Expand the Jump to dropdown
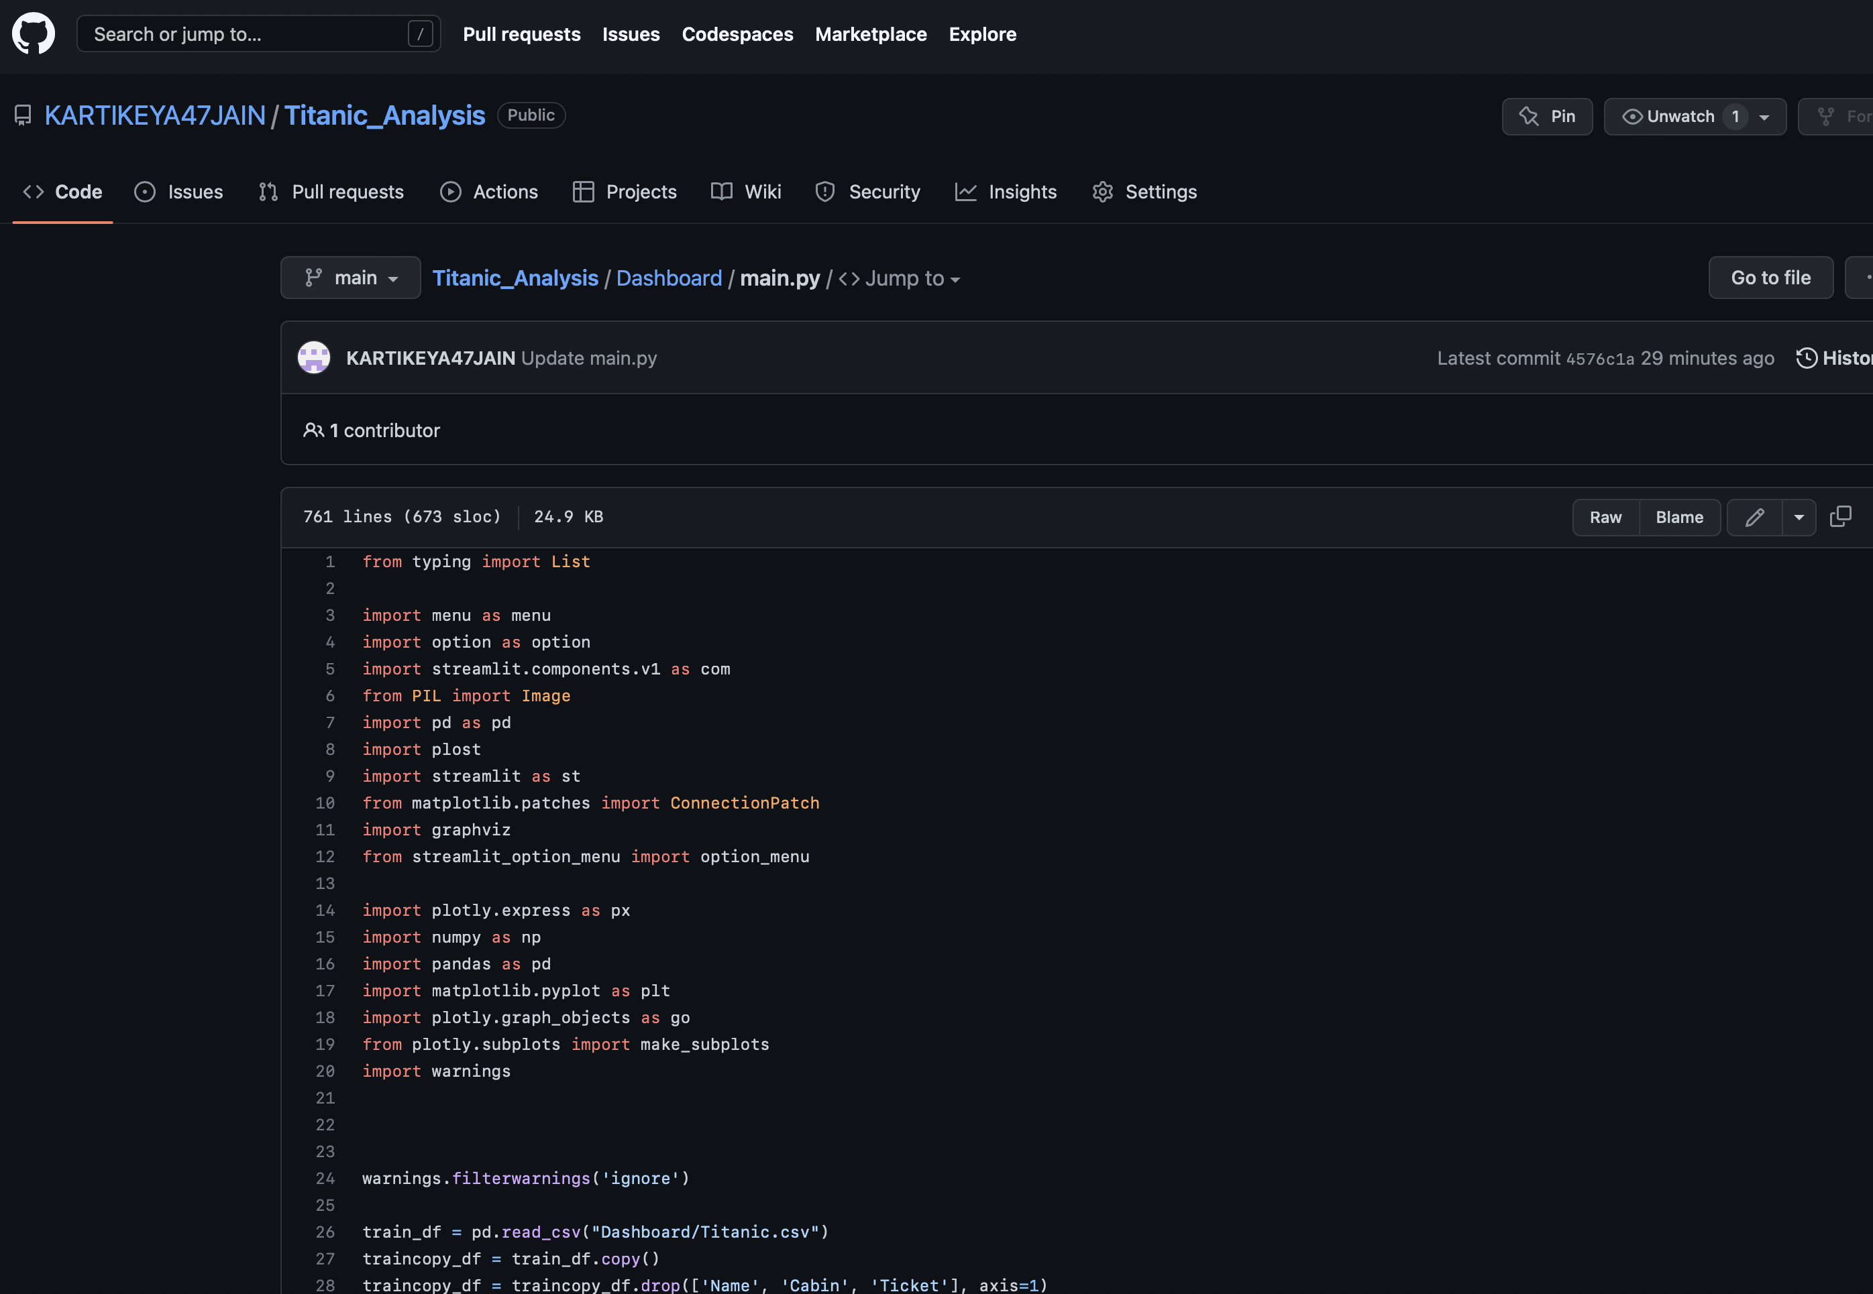 [x=899, y=278]
